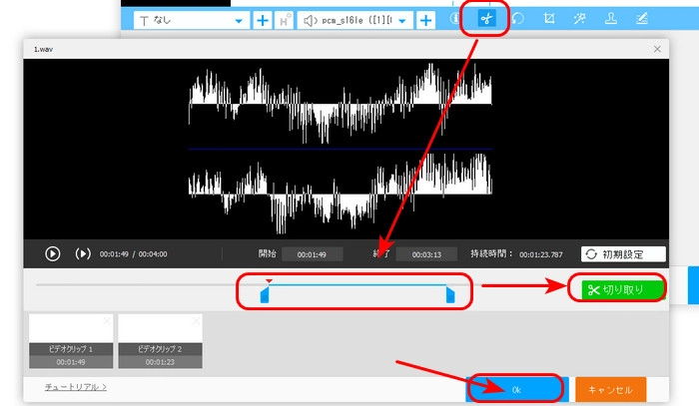699x406 pixels.
Task: Add audio track with plus beside pcm_s16le
Action: pos(427,20)
